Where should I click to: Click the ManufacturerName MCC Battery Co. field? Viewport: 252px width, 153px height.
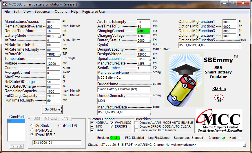pyautogui.click(x=124, y=78)
